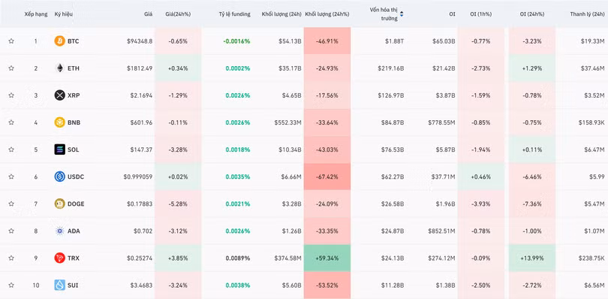608x299 pixels.
Task: Click the BTC price $94348.8
Action: (x=140, y=41)
